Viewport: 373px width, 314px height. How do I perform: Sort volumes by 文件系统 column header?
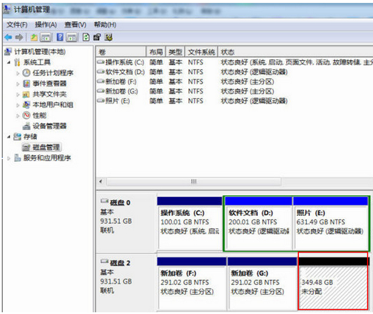tap(202, 52)
